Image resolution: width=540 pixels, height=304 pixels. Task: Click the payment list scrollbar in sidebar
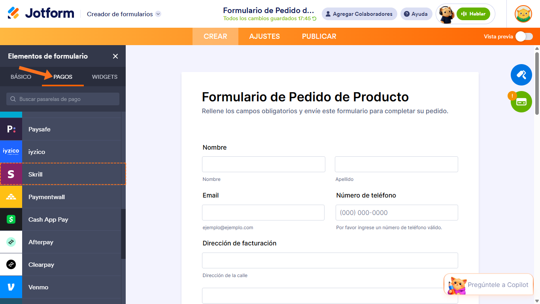click(x=123, y=234)
